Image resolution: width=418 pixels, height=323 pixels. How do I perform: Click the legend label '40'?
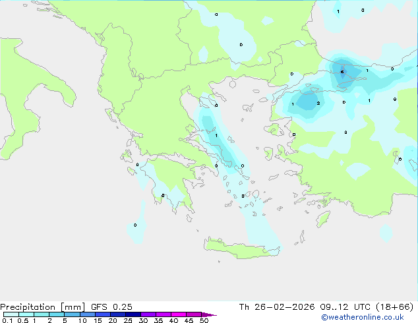[173, 320]
